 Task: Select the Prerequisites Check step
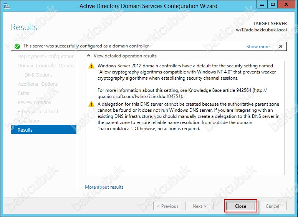pos(38,111)
